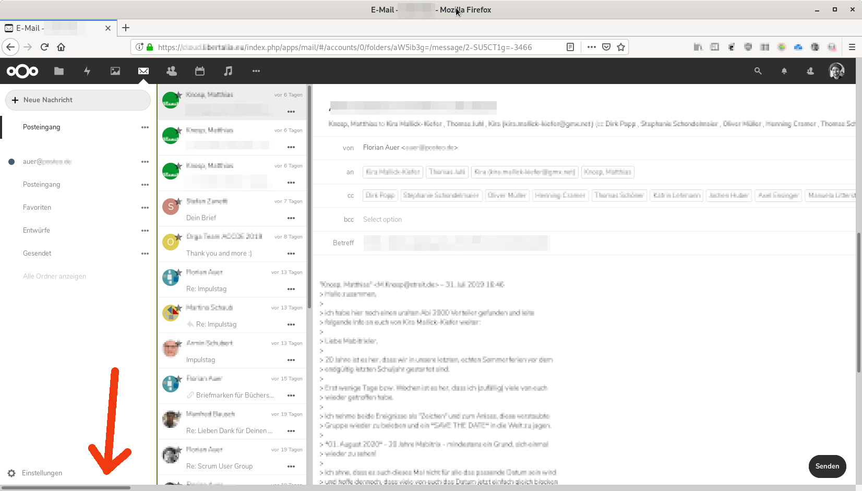Screen dimensions: 862x491
Task: Open the notifications bell icon
Action: (x=784, y=71)
